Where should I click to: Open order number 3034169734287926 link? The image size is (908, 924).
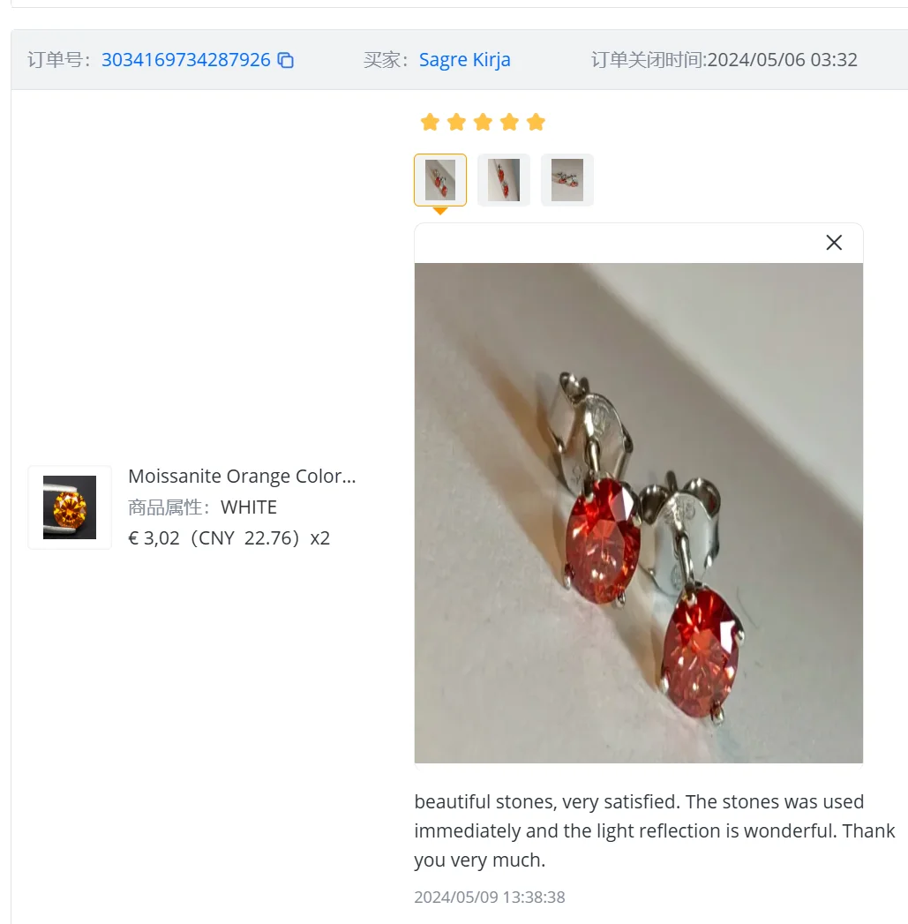coord(185,59)
